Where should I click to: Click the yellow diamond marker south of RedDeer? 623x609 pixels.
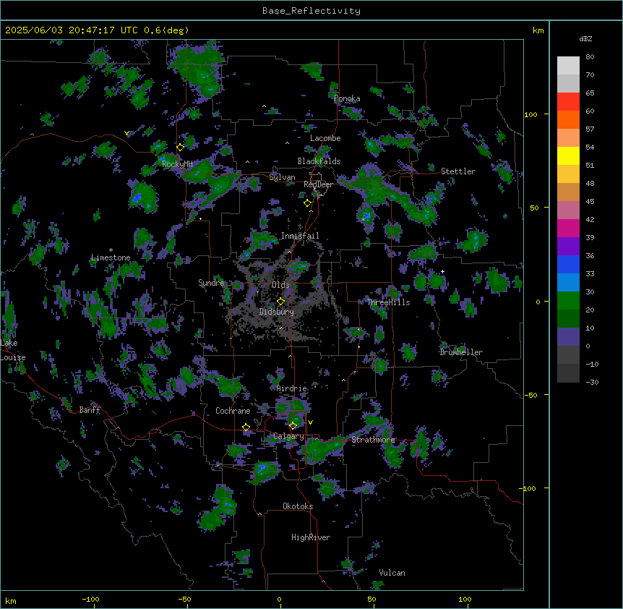pyautogui.click(x=307, y=203)
